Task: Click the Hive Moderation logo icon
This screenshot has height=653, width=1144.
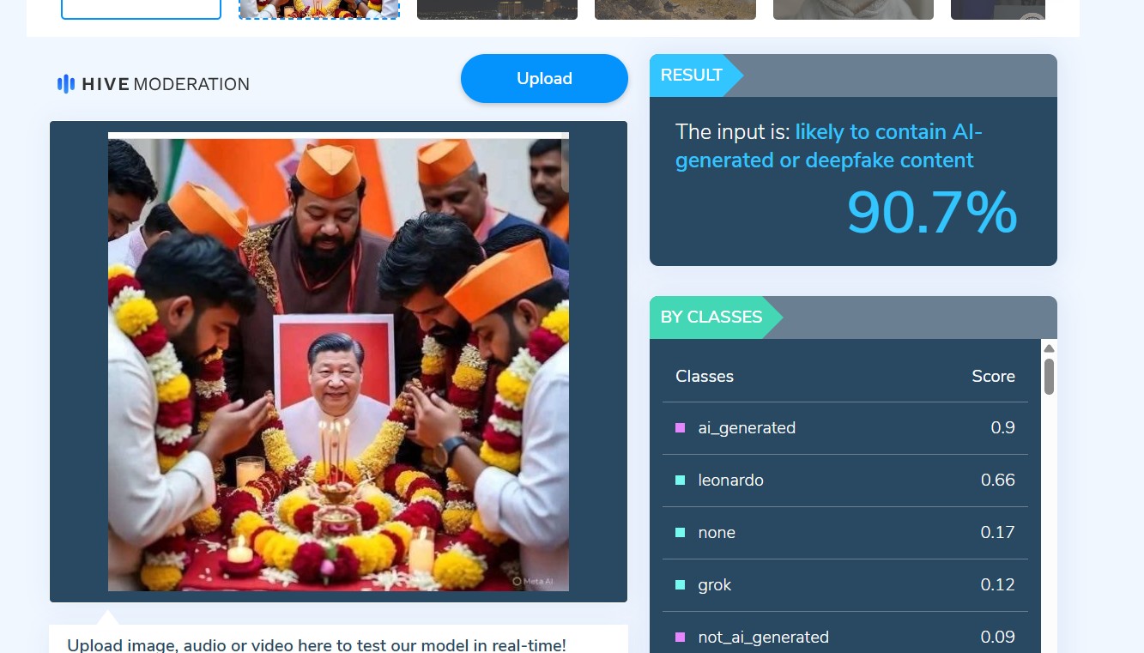Action: (x=66, y=84)
